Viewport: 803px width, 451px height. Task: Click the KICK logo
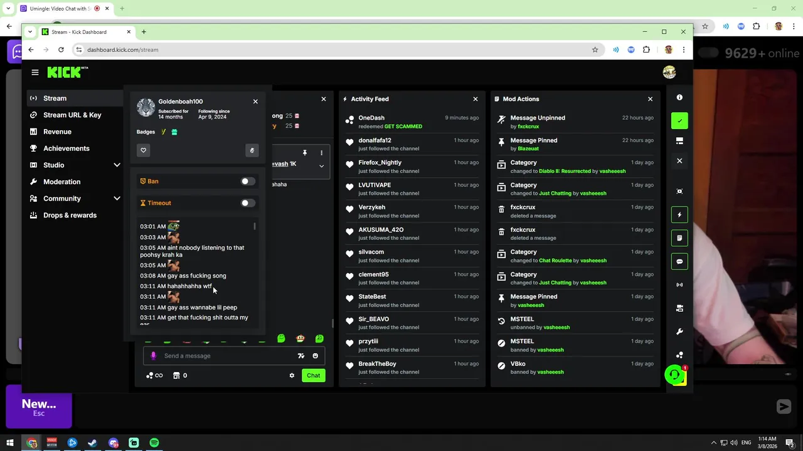click(x=67, y=72)
